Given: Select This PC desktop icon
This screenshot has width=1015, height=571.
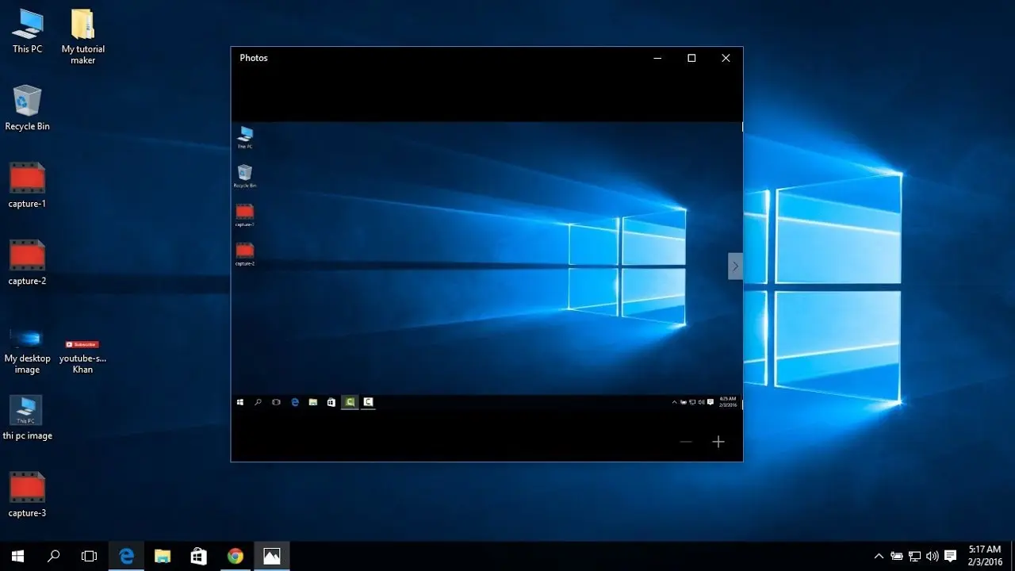Looking at the screenshot, I should (27, 32).
